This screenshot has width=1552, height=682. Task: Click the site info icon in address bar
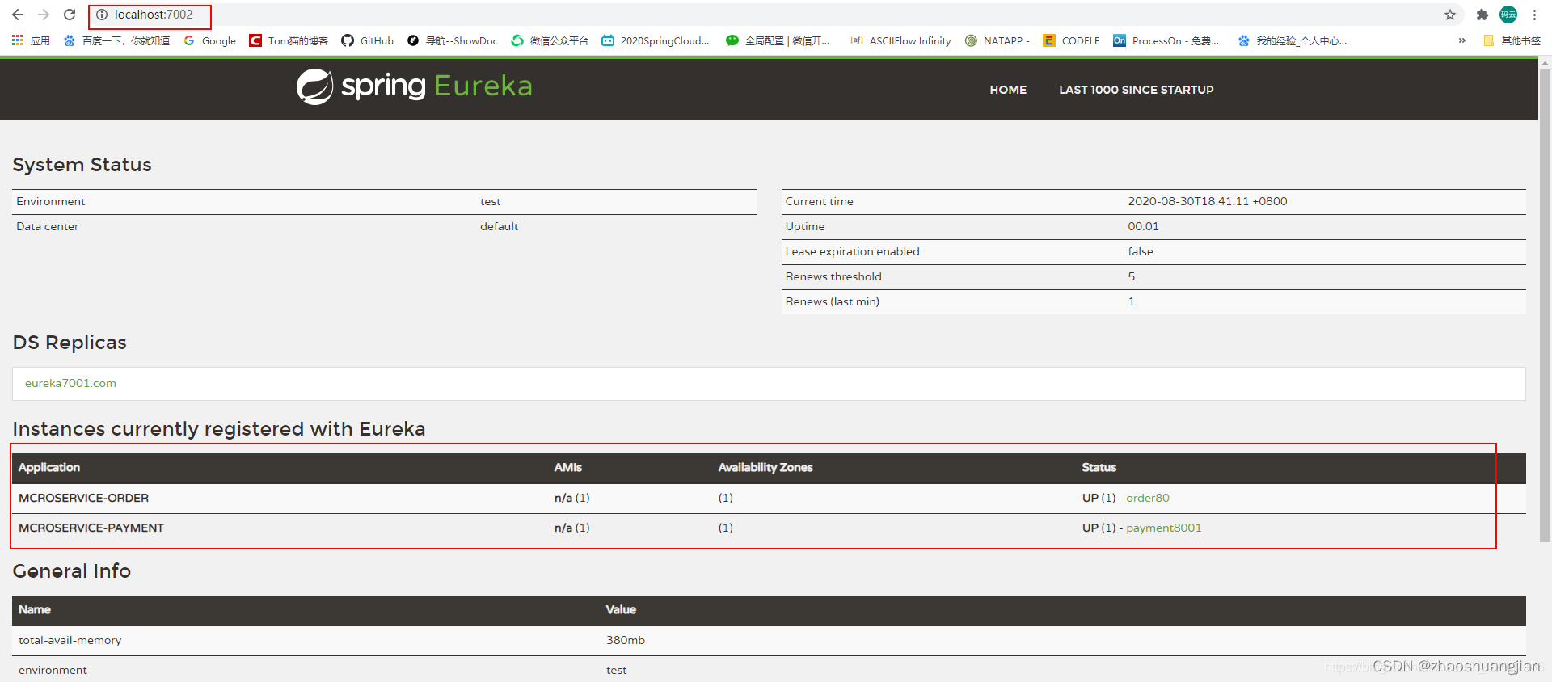tap(102, 15)
